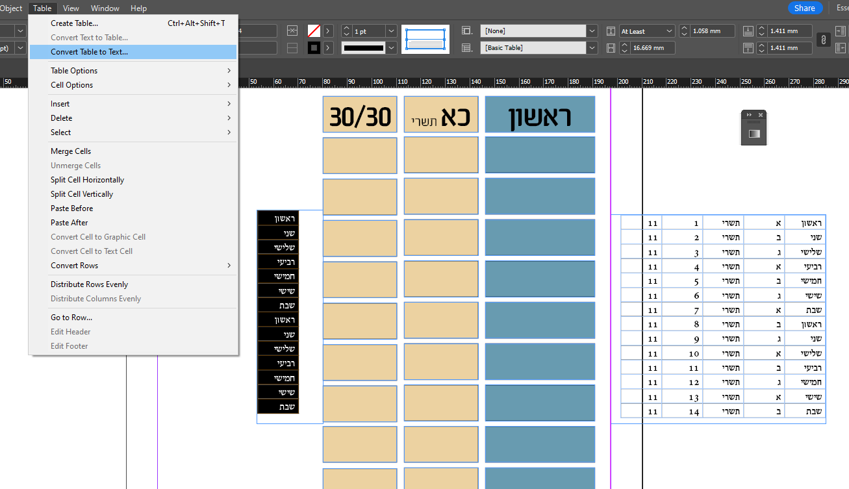The width and height of the screenshot is (849, 489).
Task: Expand the fill swatch options arrow
Action: pyautogui.click(x=328, y=47)
